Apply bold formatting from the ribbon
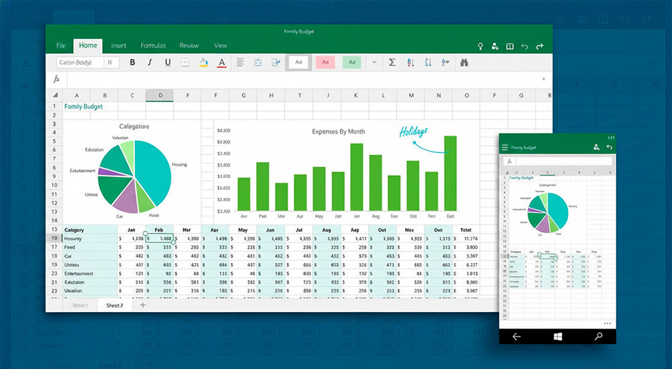This screenshot has height=369, width=672. click(x=132, y=62)
